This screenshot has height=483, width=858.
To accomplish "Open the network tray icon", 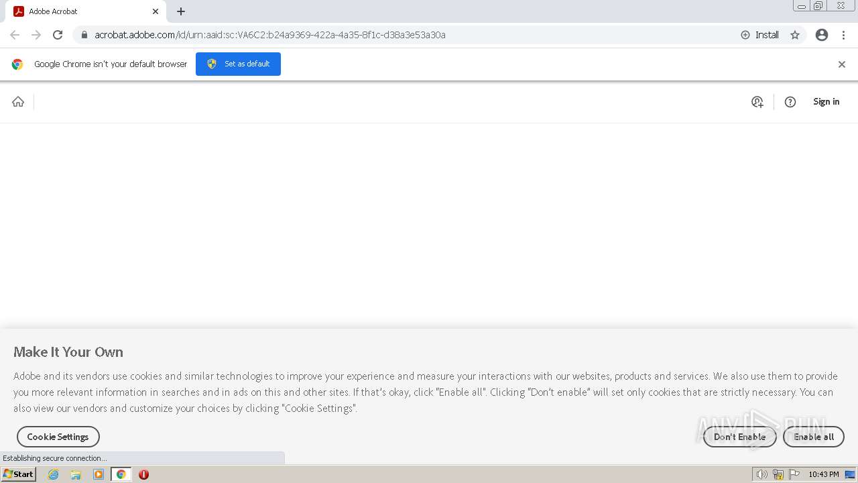I will [x=778, y=474].
